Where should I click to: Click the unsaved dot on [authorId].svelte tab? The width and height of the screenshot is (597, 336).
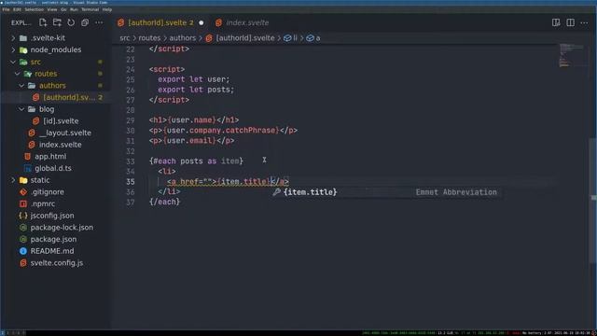tap(201, 22)
